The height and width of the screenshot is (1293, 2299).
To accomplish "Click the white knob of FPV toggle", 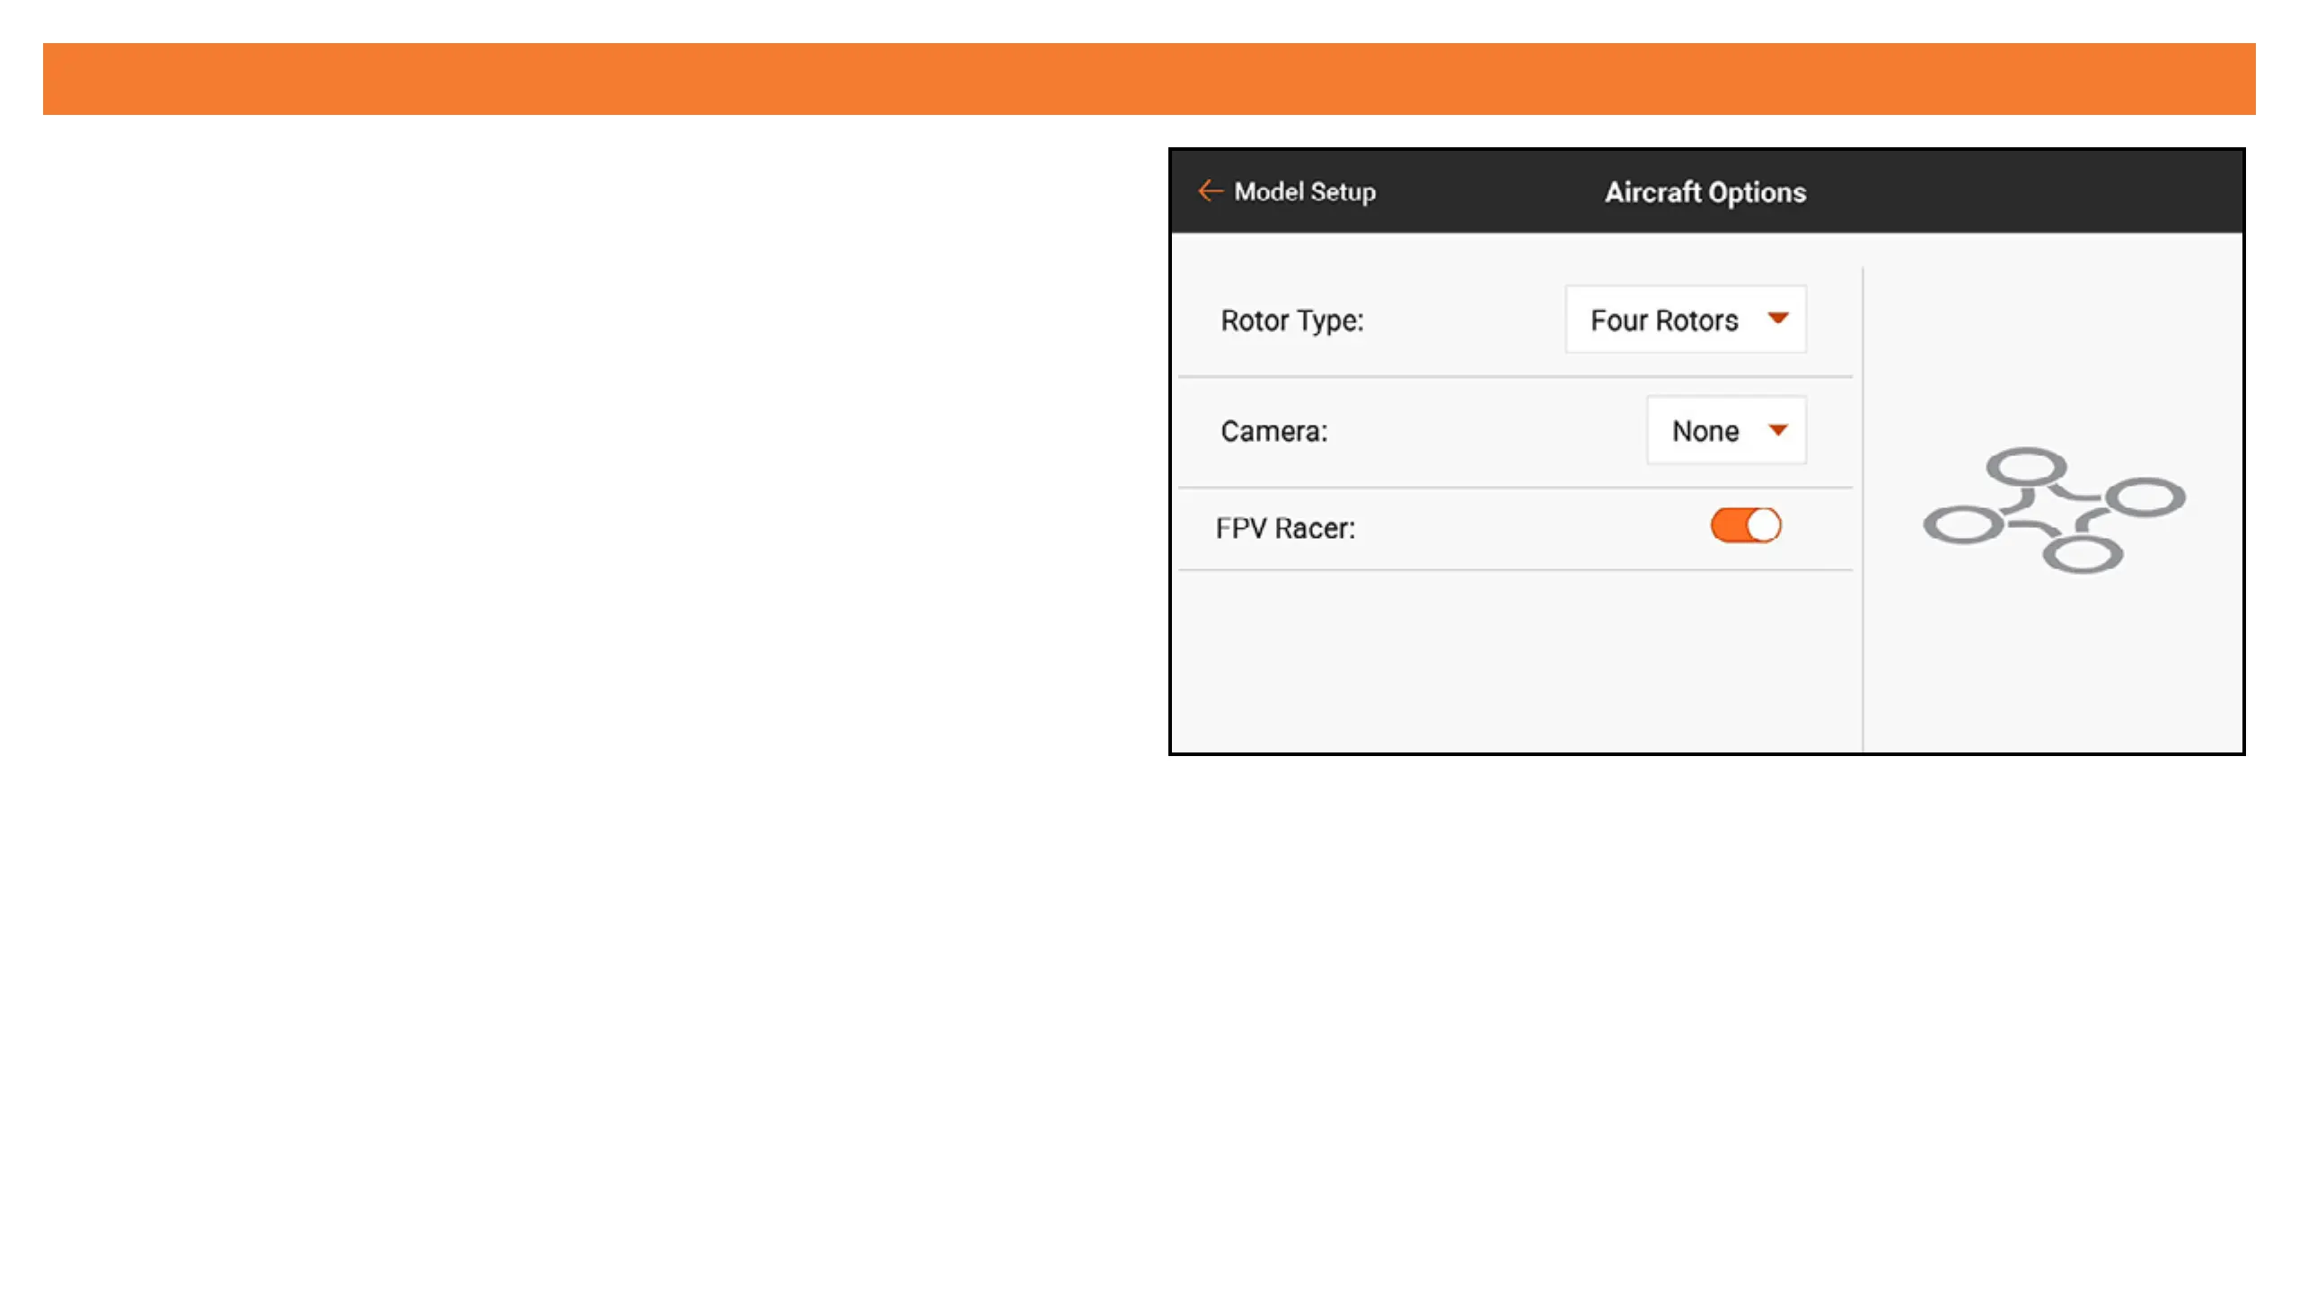I will click(x=1763, y=526).
